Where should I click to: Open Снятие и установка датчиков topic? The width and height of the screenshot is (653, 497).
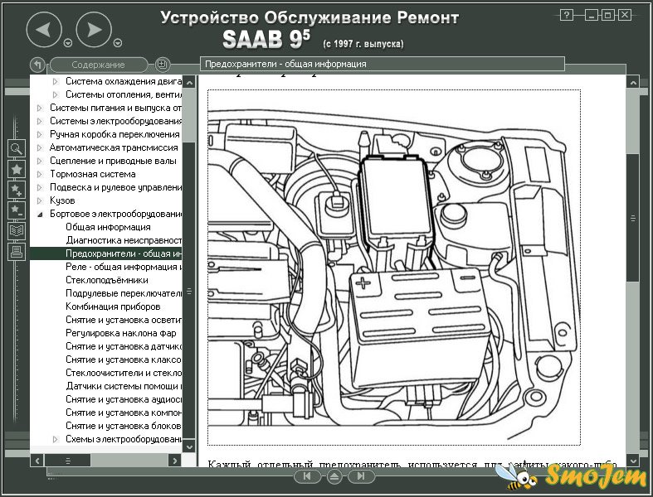(124, 346)
